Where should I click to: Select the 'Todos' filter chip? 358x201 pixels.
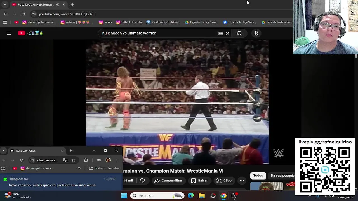pos(258,176)
